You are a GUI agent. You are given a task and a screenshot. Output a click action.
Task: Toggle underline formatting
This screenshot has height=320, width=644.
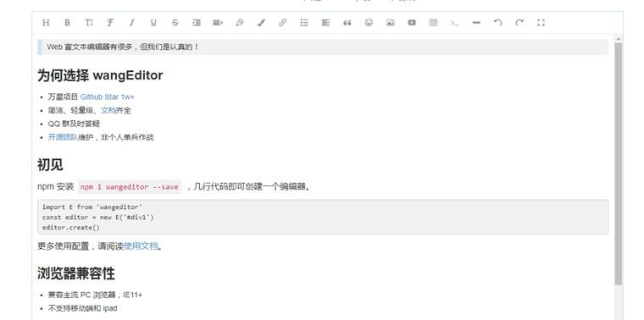click(x=153, y=23)
